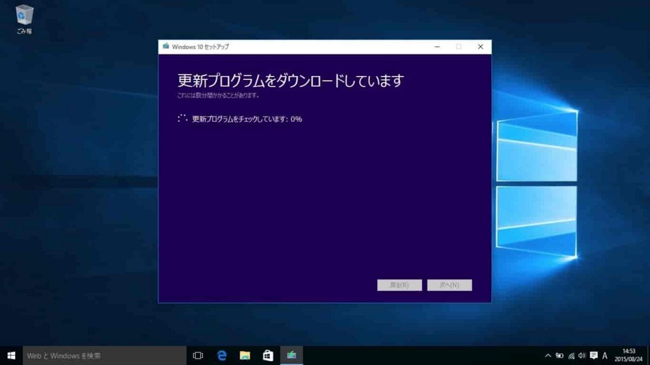Open the Start menu
The image size is (650, 365).
[11, 355]
